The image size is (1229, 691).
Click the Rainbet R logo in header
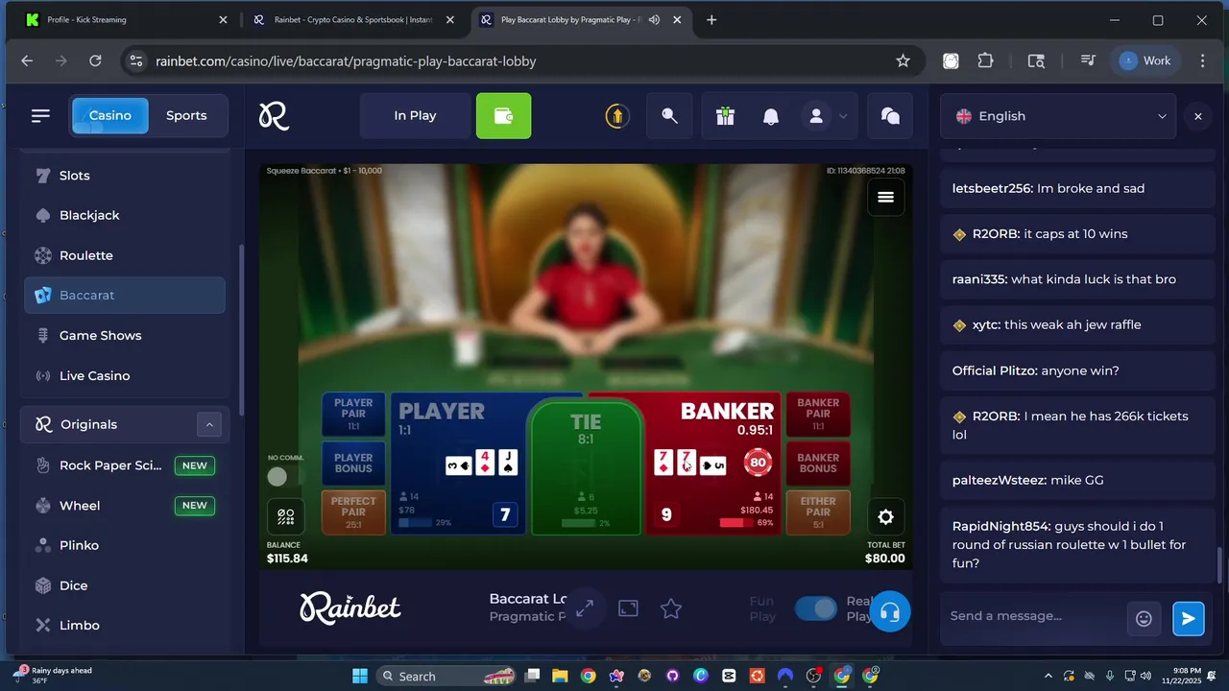click(x=274, y=116)
